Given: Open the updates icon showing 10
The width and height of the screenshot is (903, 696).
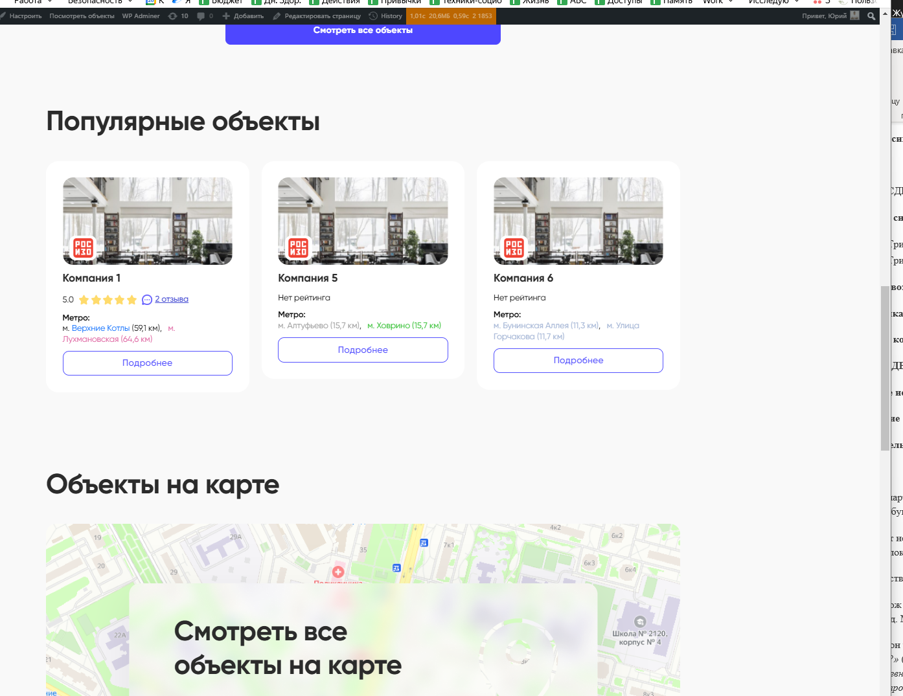Looking at the screenshot, I should (178, 16).
